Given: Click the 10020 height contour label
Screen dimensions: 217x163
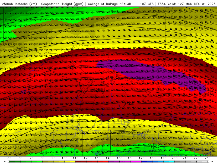Looking at the screenshot, I should coord(114,11).
